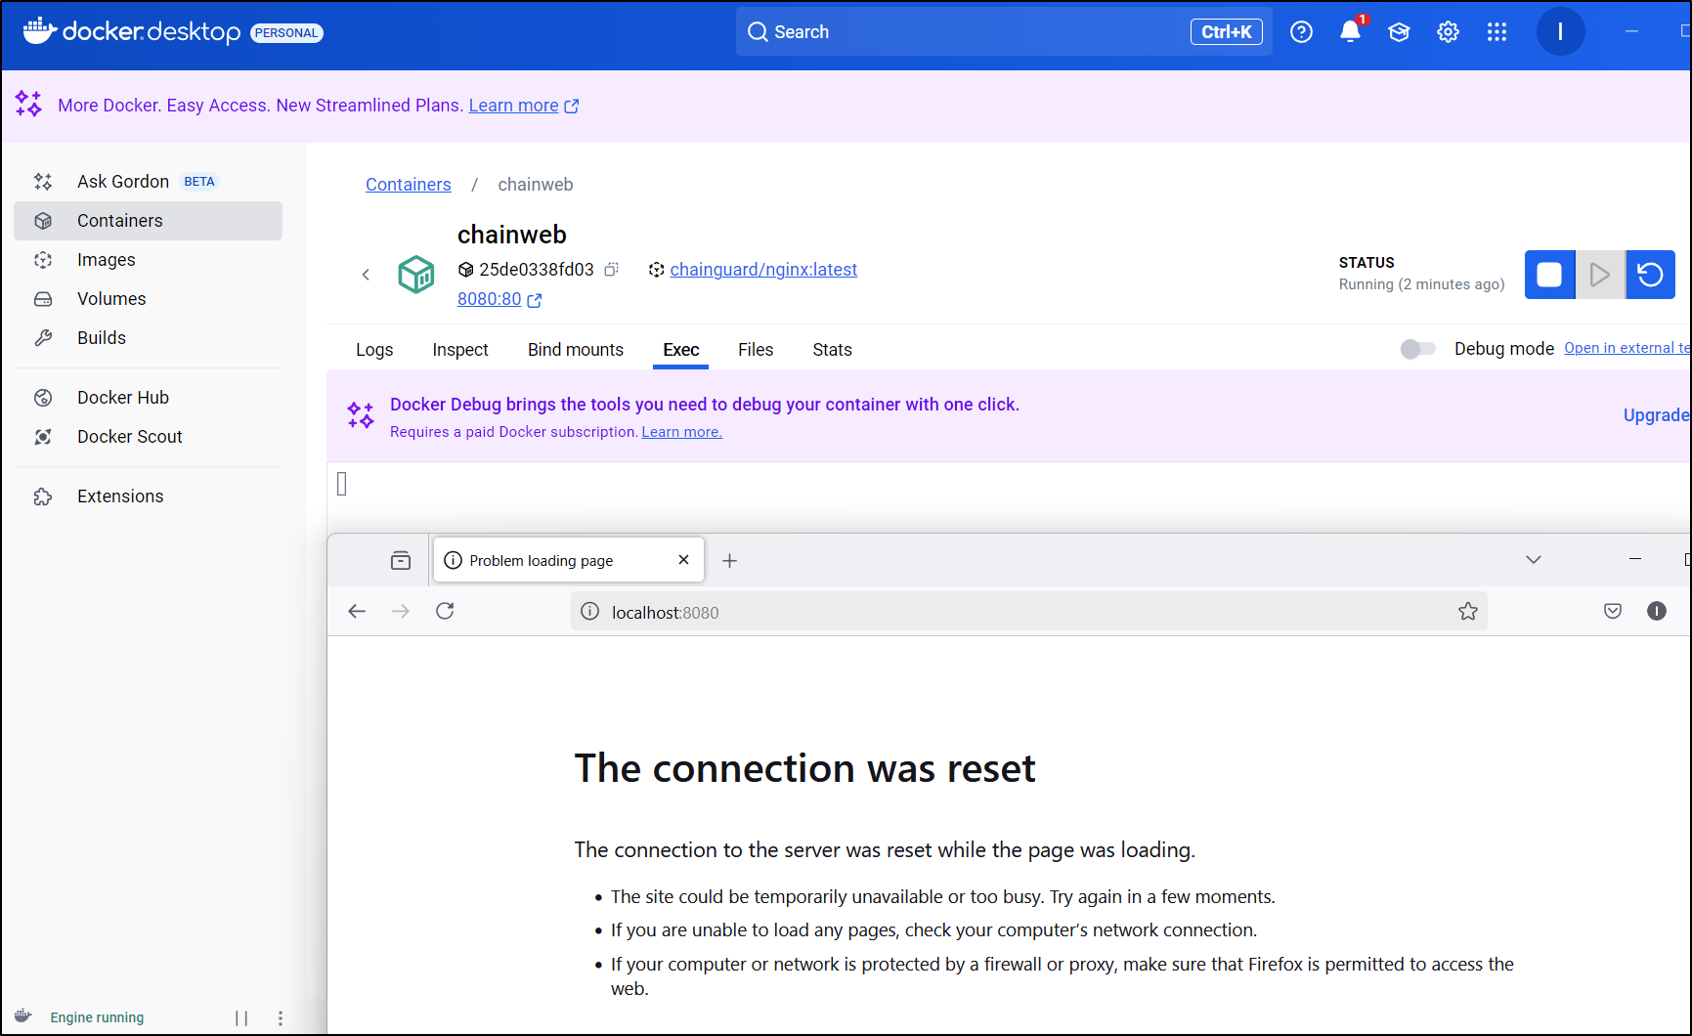
Task: Click in the Exec terminal area
Action: [1009, 496]
